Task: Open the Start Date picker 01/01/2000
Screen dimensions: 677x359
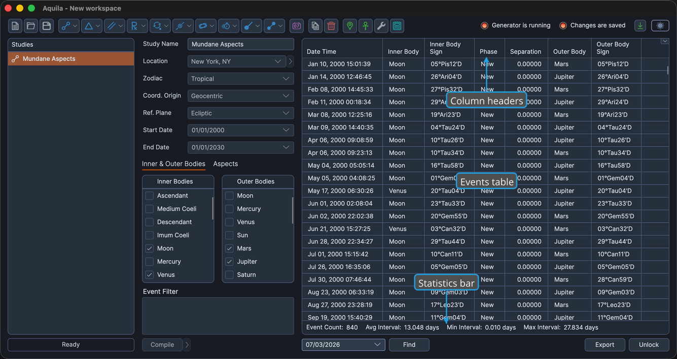Action: pos(241,130)
